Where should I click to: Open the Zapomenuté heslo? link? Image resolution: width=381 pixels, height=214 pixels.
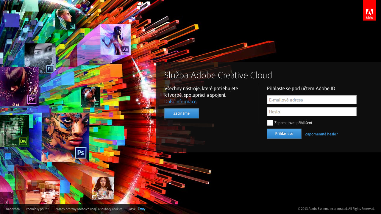click(321, 134)
